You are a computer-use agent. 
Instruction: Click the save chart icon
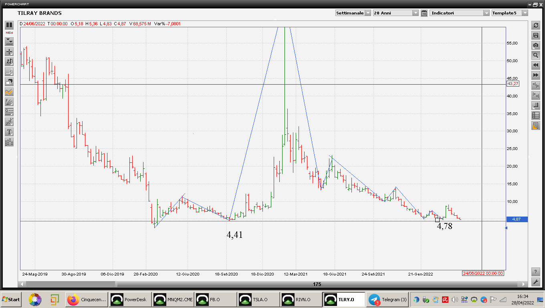tap(535, 35)
